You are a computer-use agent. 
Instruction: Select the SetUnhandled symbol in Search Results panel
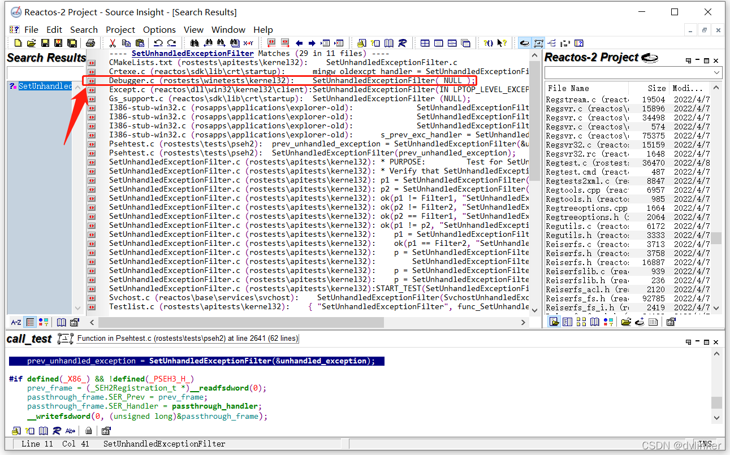pyautogui.click(x=45, y=86)
